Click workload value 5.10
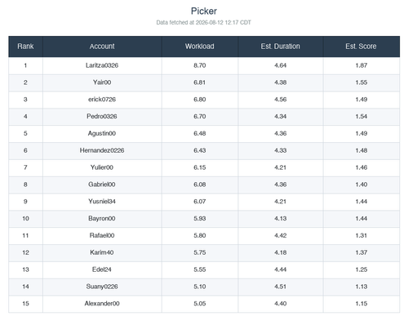 click(x=200, y=287)
